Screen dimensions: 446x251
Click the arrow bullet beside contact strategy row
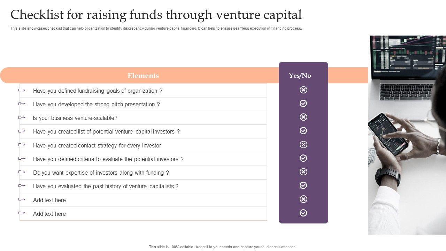22,145
